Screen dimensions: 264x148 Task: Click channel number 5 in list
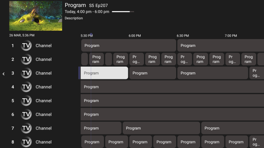tap(13, 100)
